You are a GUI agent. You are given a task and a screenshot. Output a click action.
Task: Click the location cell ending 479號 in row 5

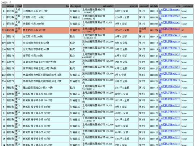point(46,88)
